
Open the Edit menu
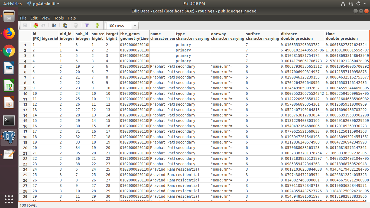34,18
